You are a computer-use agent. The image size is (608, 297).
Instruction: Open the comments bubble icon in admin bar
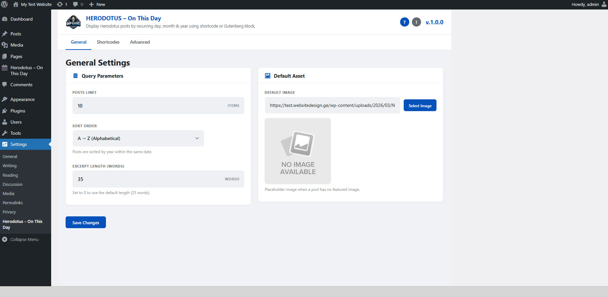click(75, 4)
